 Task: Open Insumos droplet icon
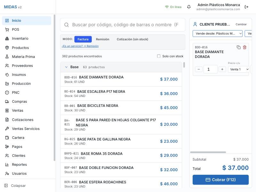tap(7, 75)
